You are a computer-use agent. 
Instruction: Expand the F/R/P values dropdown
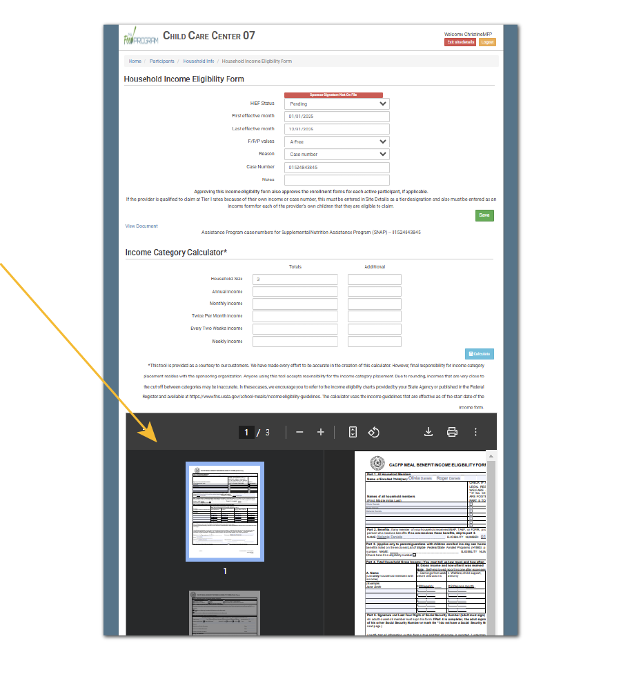tap(337, 141)
